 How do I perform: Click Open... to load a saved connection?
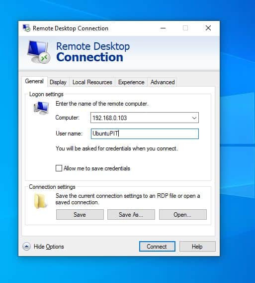pyautogui.click(x=182, y=215)
